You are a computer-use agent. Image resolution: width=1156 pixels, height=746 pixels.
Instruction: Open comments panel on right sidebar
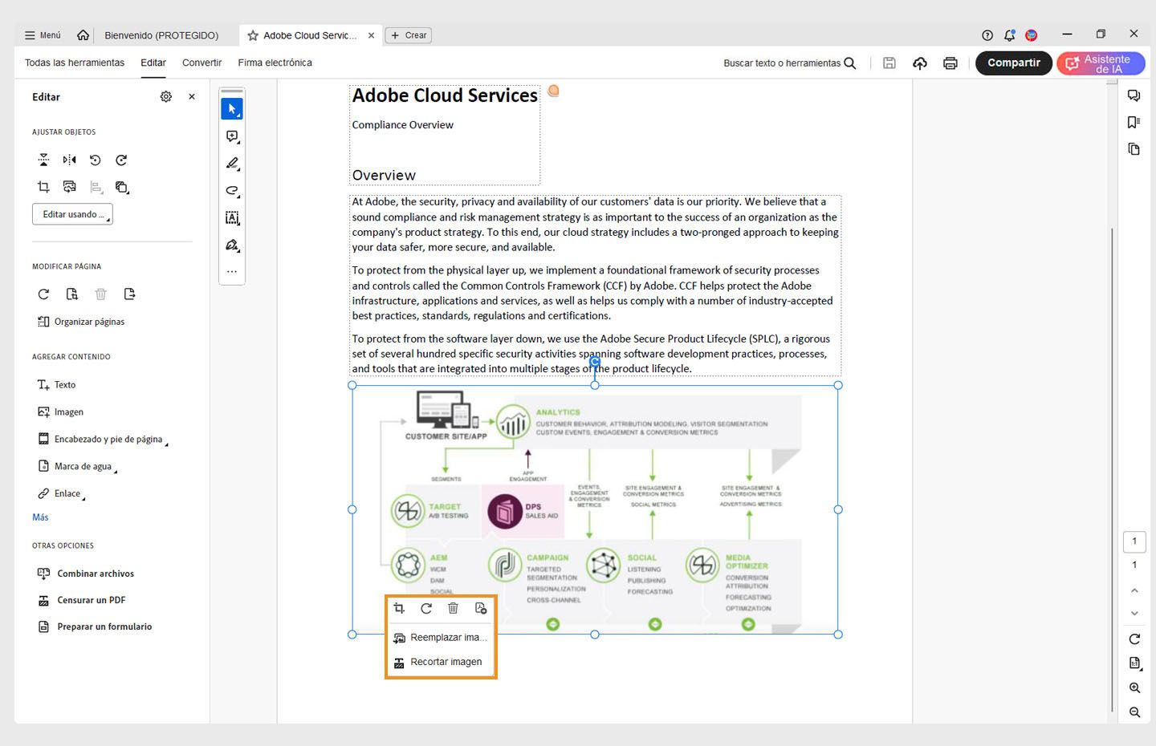tap(1134, 95)
